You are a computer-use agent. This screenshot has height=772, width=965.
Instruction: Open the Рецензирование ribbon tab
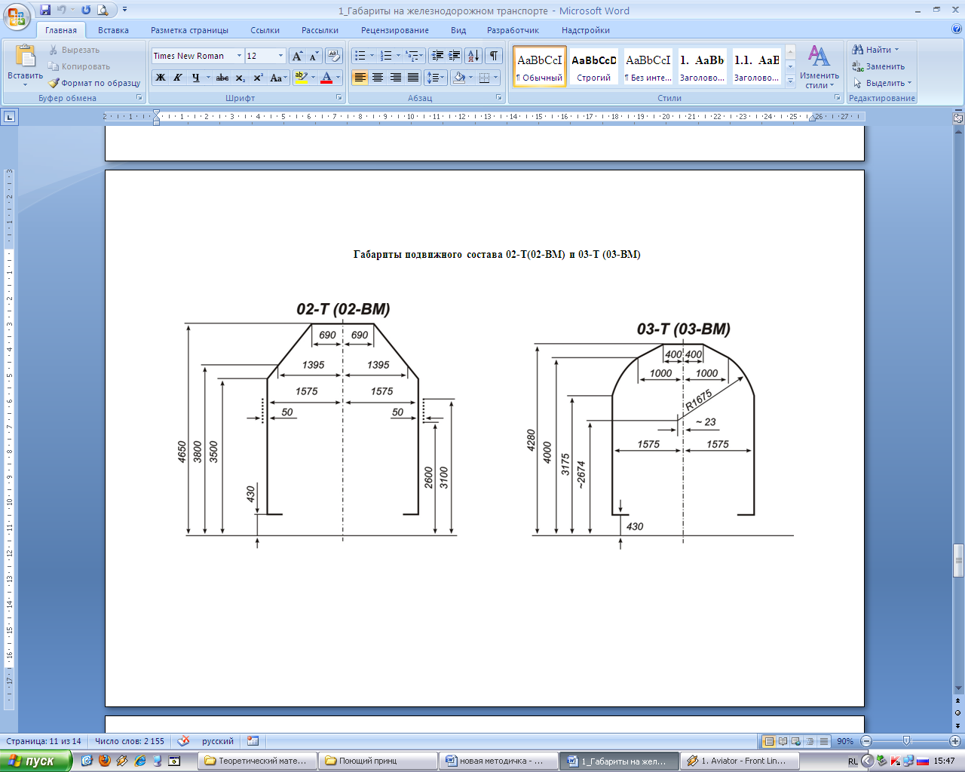[x=394, y=30]
